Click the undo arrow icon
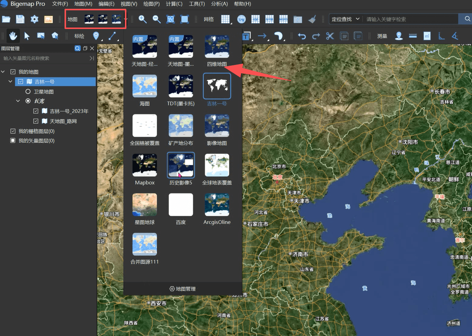Viewport: 472px width, 336px height. pyautogui.click(x=302, y=36)
